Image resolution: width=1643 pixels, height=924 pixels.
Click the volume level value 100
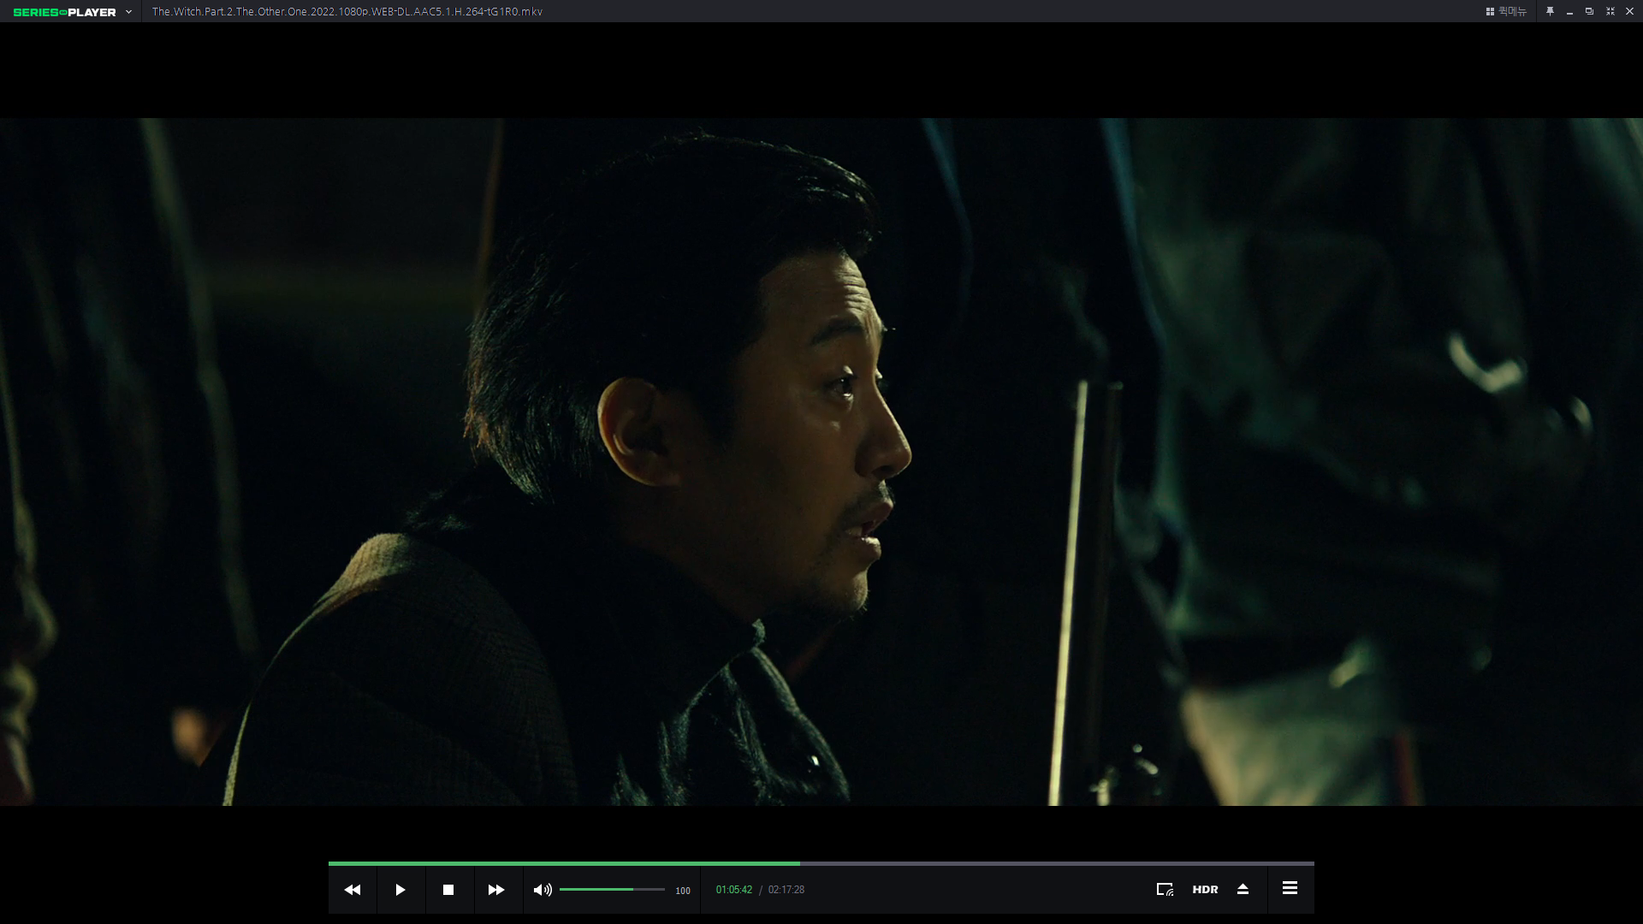pos(683,891)
